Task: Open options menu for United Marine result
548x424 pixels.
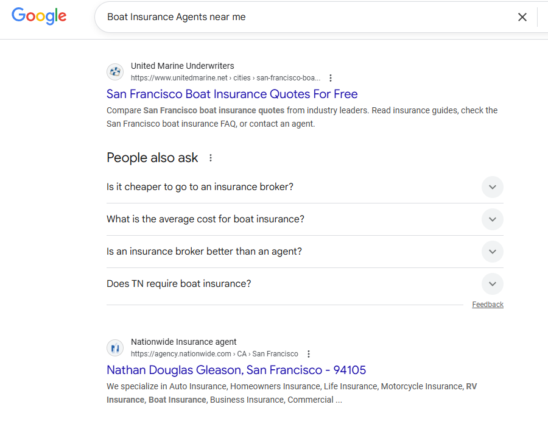Action: pyautogui.click(x=331, y=78)
